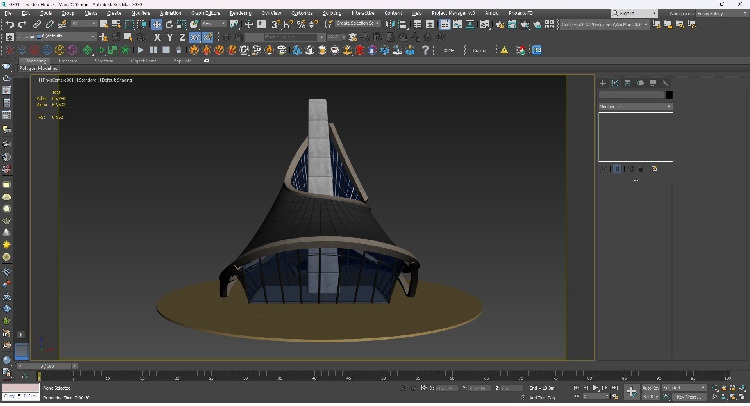
Task: Open the Material Editor icon
Action: point(485,25)
